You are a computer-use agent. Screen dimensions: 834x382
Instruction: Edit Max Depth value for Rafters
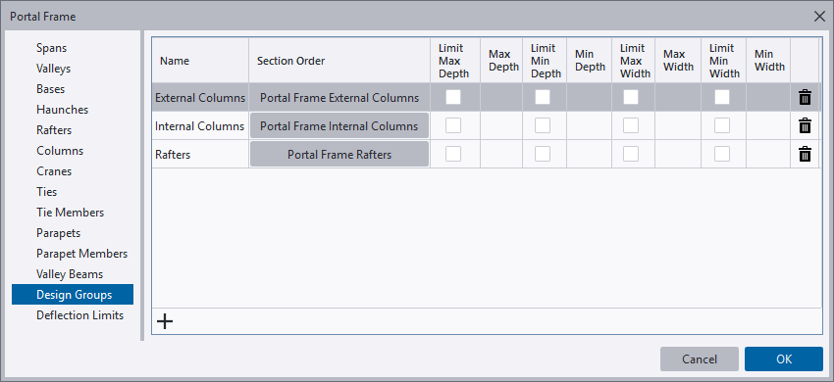coord(501,154)
